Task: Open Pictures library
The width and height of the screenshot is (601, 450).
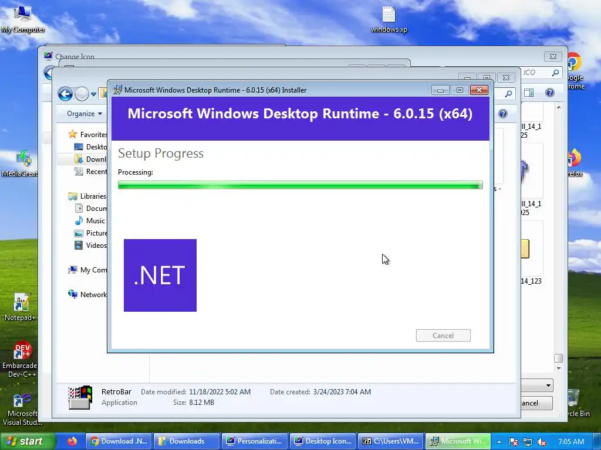Action: pos(91,233)
